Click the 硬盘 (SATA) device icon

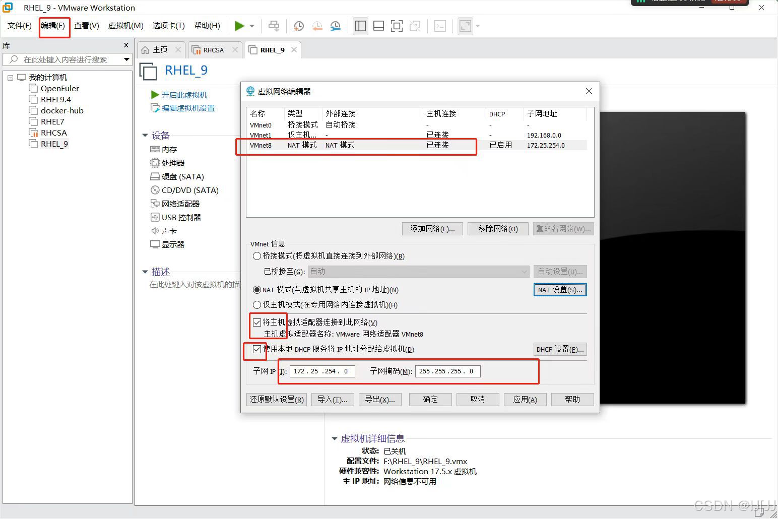155,176
